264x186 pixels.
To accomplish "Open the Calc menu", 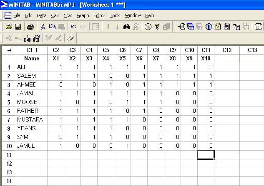I will point(55,15).
